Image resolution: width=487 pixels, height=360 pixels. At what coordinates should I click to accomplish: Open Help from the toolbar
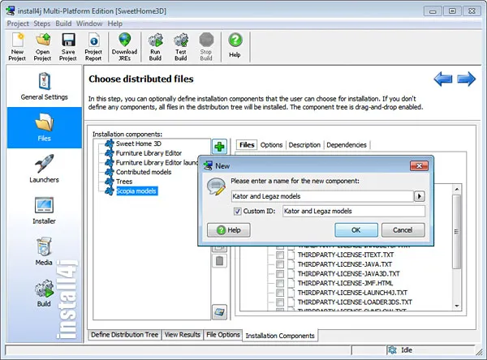tap(235, 45)
